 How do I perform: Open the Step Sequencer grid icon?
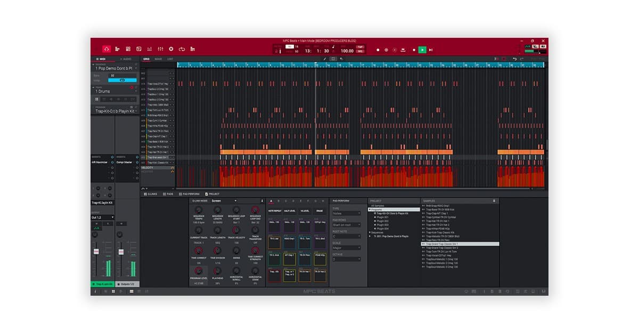(128, 49)
